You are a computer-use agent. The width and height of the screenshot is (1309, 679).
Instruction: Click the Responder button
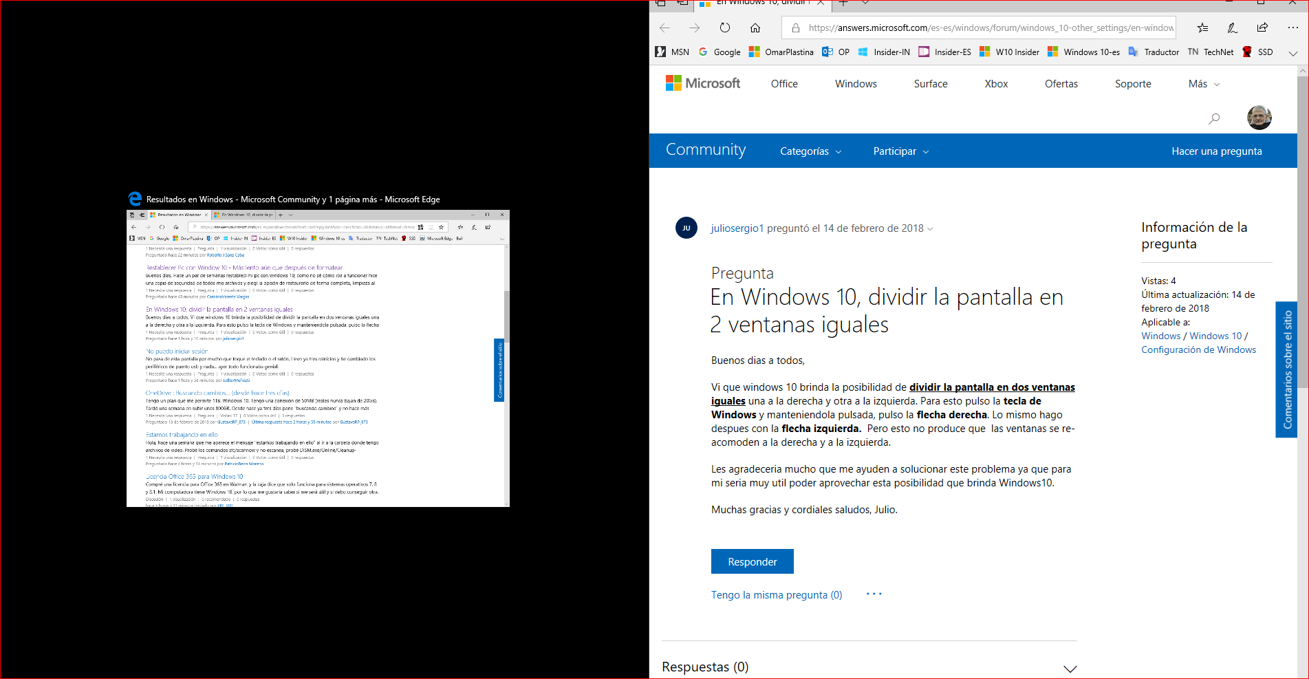[x=753, y=561]
